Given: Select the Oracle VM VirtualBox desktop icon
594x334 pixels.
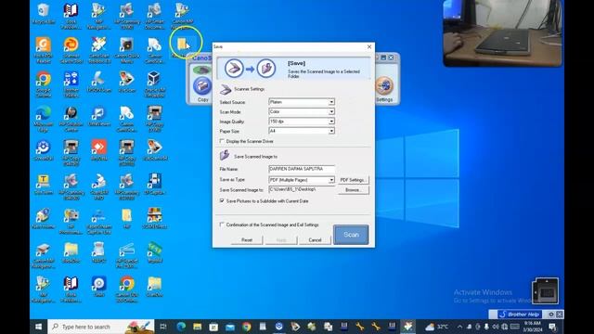Looking at the screenshot, I should point(154,84).
